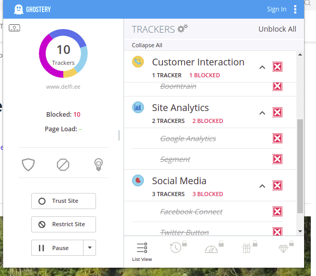Unblock the Segment tracker checkbox
316x276 pixels.
point(277,159)
